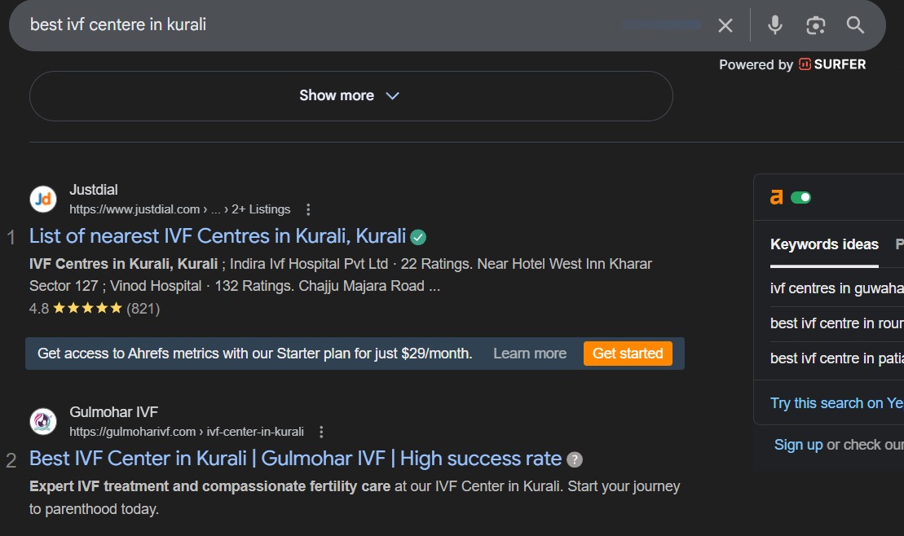Viewport: 904px width, 536px height.
Task: Switch to the Keywords ideas tab
Action: 824,244
